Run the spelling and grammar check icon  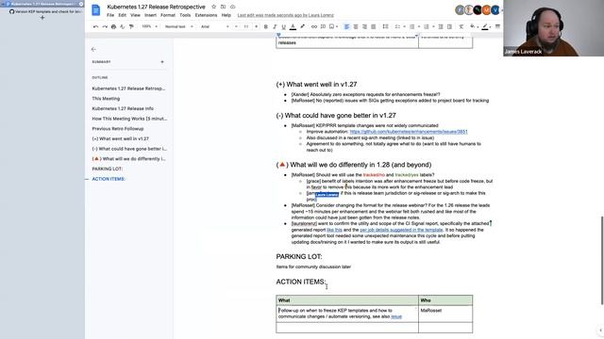[122, 26]
